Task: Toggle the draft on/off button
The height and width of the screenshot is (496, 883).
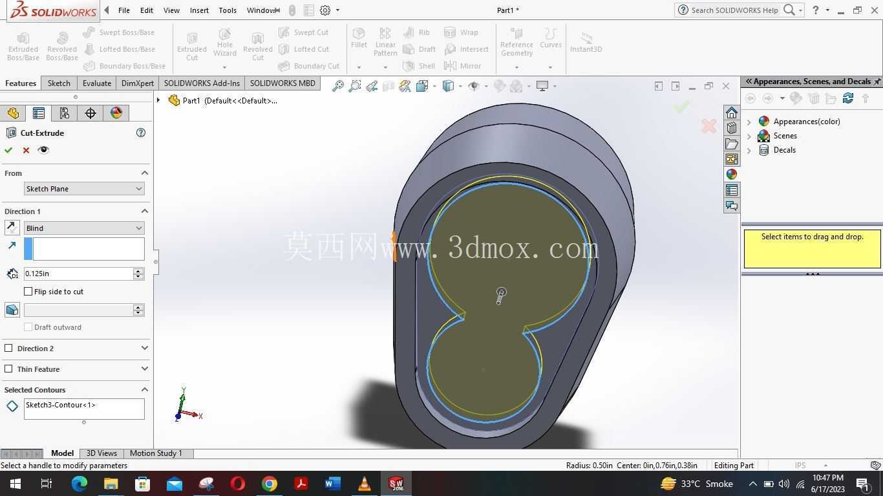Action: point(12,310)
